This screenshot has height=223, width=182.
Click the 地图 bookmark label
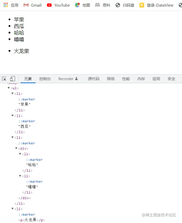(x=86, y=5)
